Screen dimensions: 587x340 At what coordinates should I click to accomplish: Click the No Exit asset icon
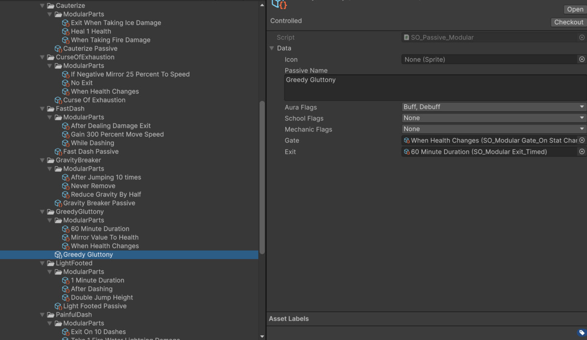(66, 83)
